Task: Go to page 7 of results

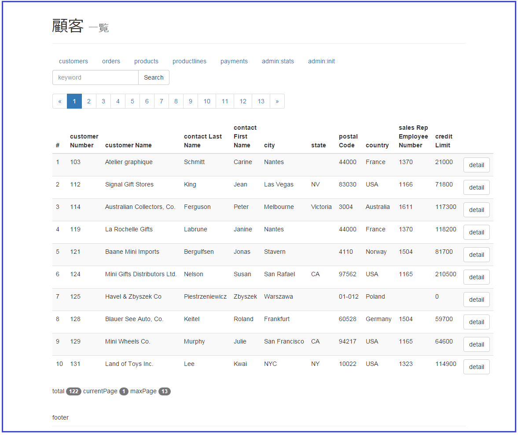Action: tap(161, 101)
